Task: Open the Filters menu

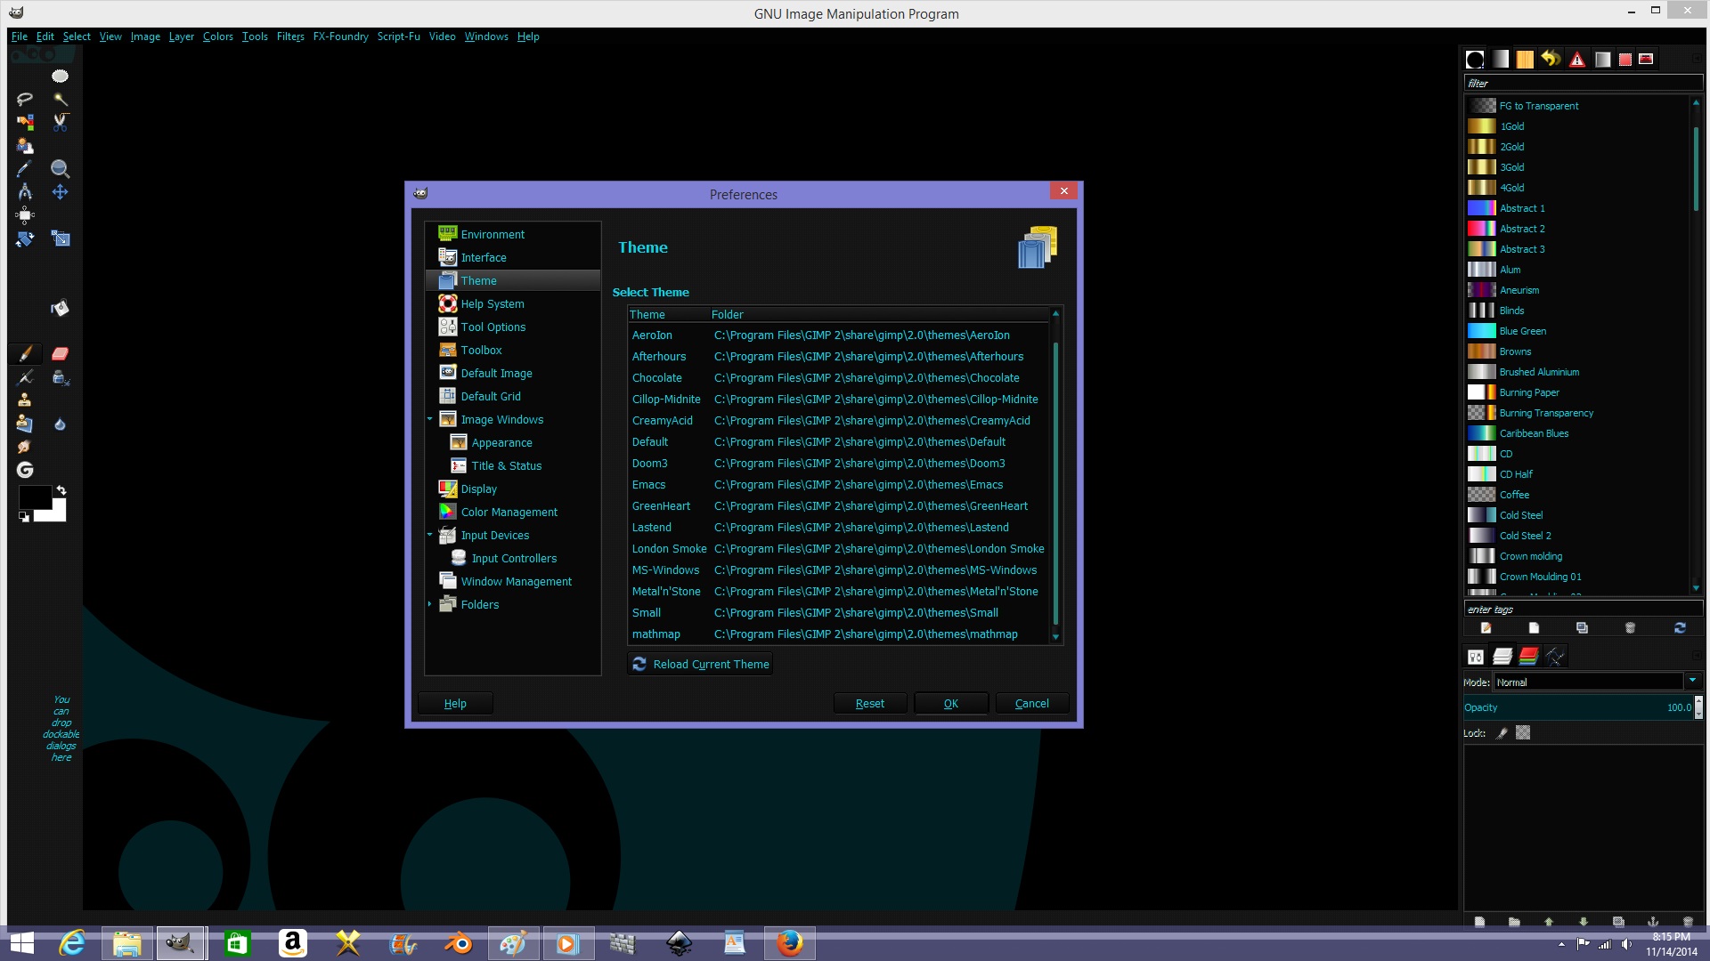Action: tap(290, 36)
